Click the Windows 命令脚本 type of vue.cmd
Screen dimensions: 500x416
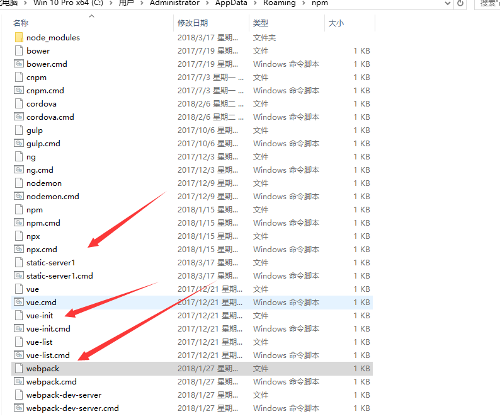pos(286,303)
